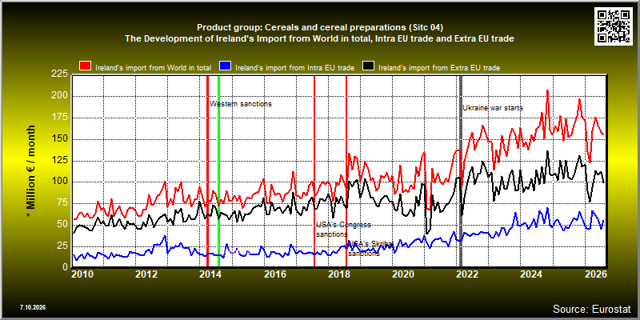The width and height of the screenshot is (640, 320).
Task: Click the y-axis label "Million € / month"
Action: [31, 170]
